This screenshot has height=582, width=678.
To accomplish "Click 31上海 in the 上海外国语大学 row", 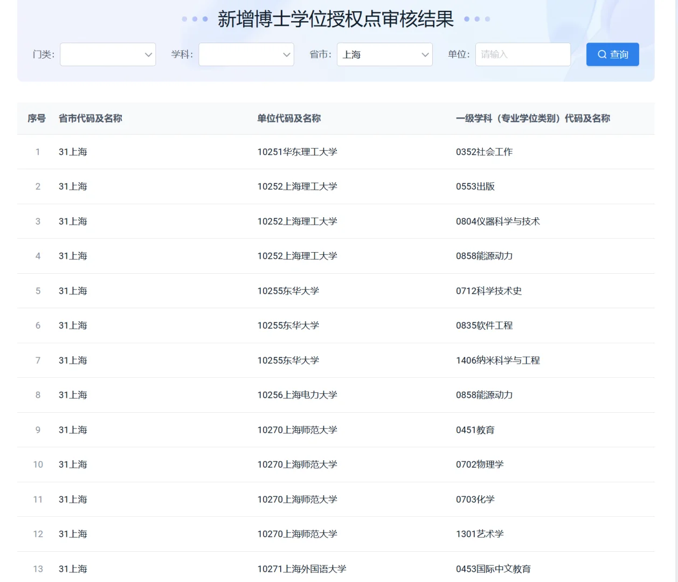I will click(x=73, y=569).
